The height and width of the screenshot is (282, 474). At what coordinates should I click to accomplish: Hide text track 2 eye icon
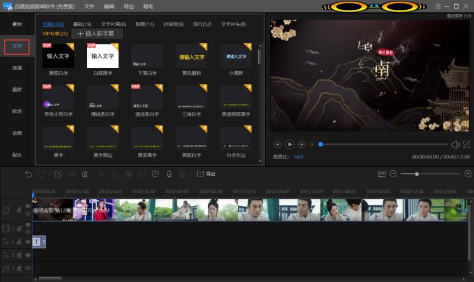[28, 255]
